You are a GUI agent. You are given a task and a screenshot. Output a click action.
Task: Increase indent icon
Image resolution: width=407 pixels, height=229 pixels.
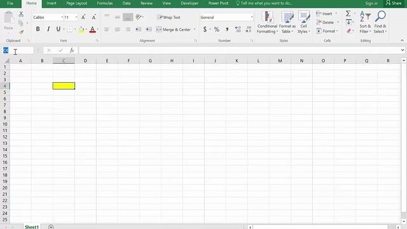pyautogui.click(x=149, y=29)
